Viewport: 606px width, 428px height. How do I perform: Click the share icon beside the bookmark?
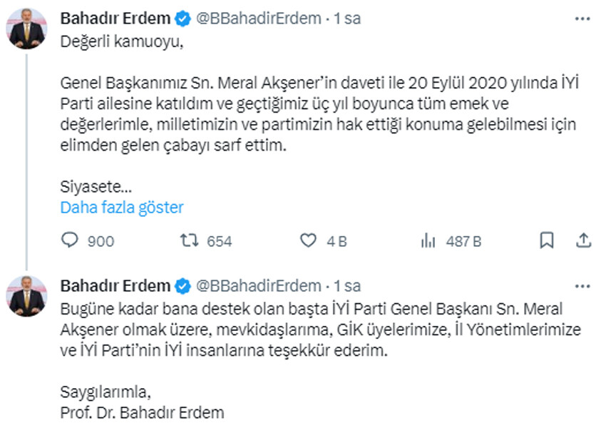[x=582, y=241]
